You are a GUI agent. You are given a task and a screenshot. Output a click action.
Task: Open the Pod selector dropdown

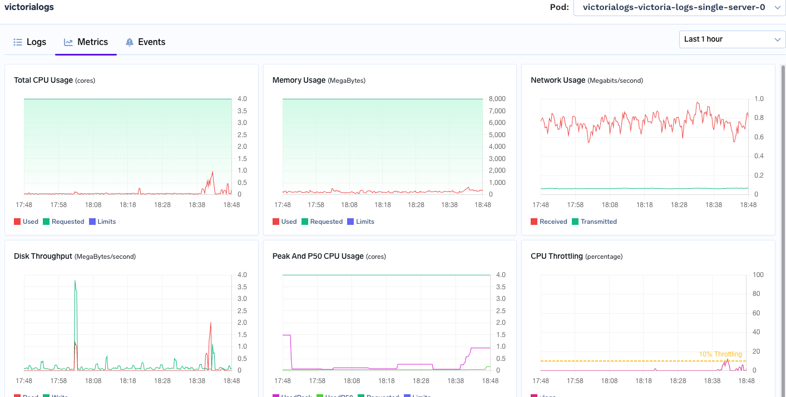tap(679, 7)
